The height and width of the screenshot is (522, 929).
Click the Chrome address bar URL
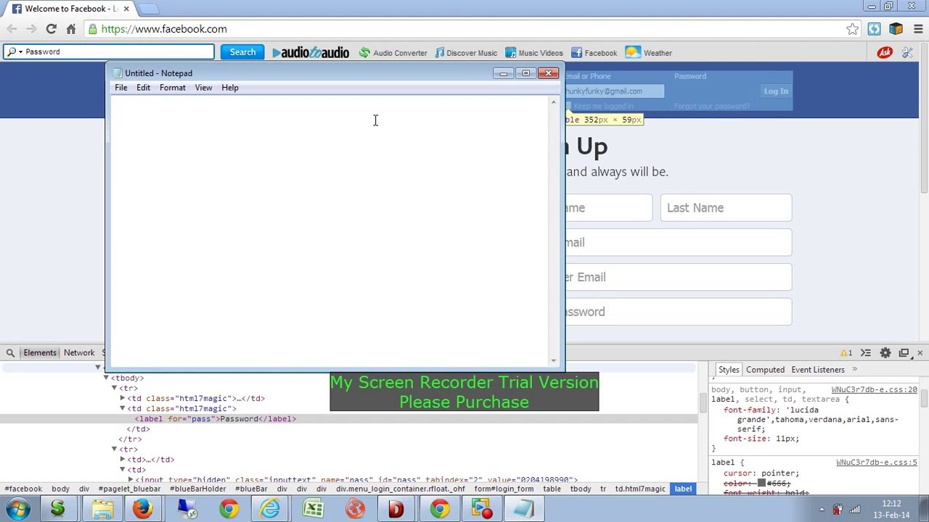coord(164,29)
